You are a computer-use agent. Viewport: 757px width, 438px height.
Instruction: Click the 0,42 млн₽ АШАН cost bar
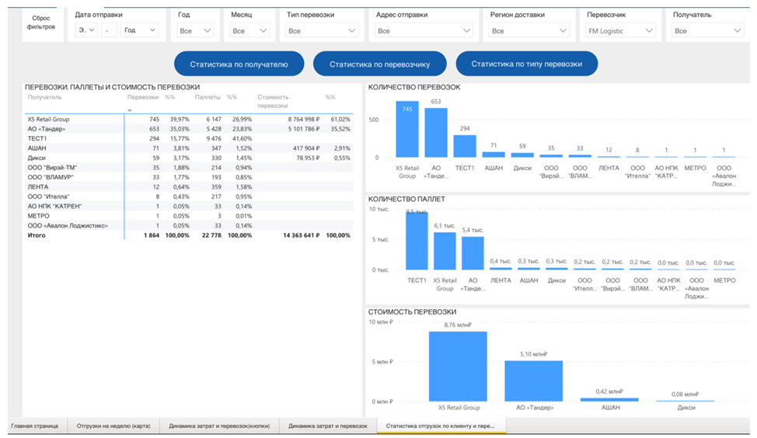(x=609, y=399)
